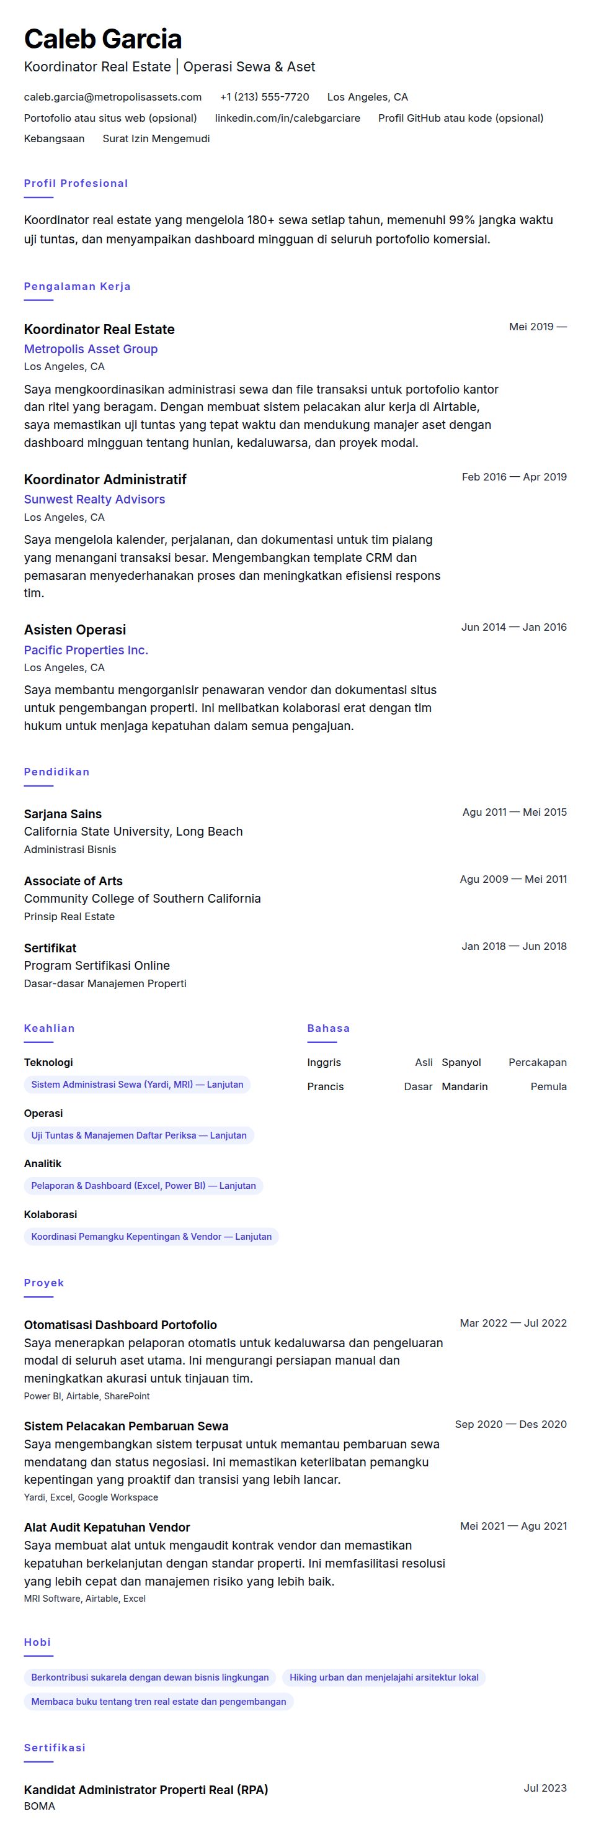Click the Jul 2023 certification date

tap(546, 1788)
